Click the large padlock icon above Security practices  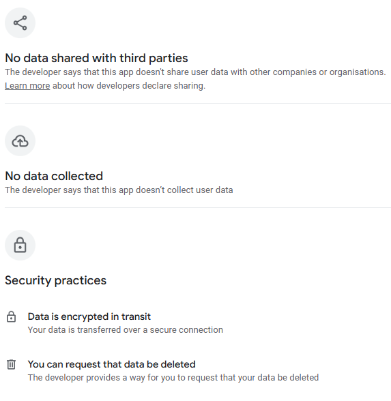click(x=20, y=245)
